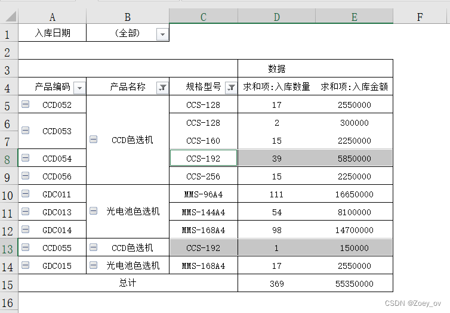Screen dimensions: 450x313
Task: Collapse the CCD054 row group
Action: 25,157
